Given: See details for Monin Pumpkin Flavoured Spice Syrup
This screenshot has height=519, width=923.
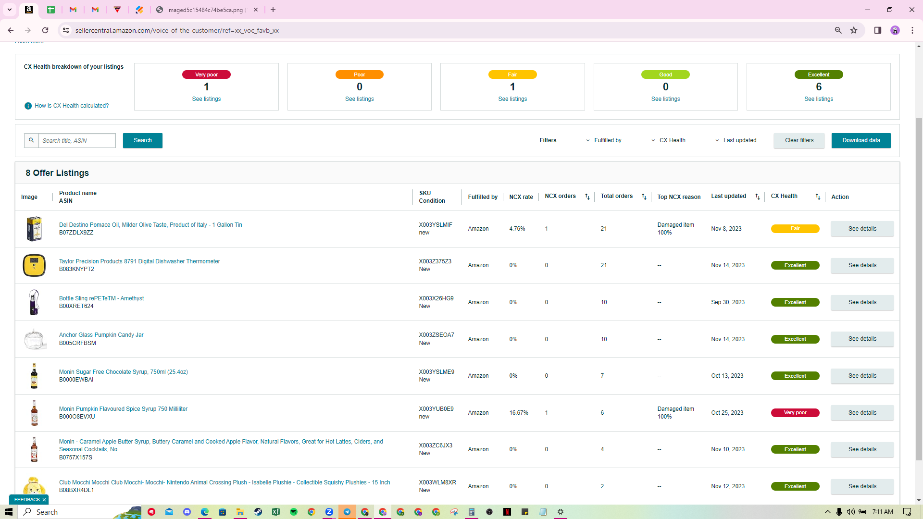Looking at the screenshot, I should point(862,413).
